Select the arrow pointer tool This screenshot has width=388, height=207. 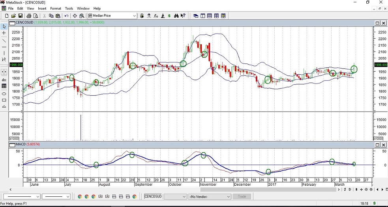[x=4, y=26]
